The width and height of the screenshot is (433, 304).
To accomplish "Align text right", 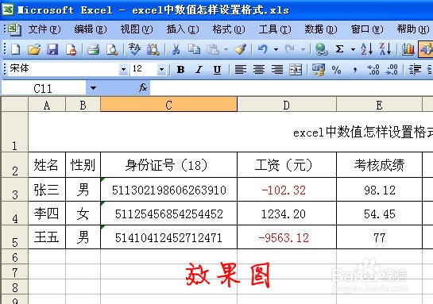I will (277, 70).
